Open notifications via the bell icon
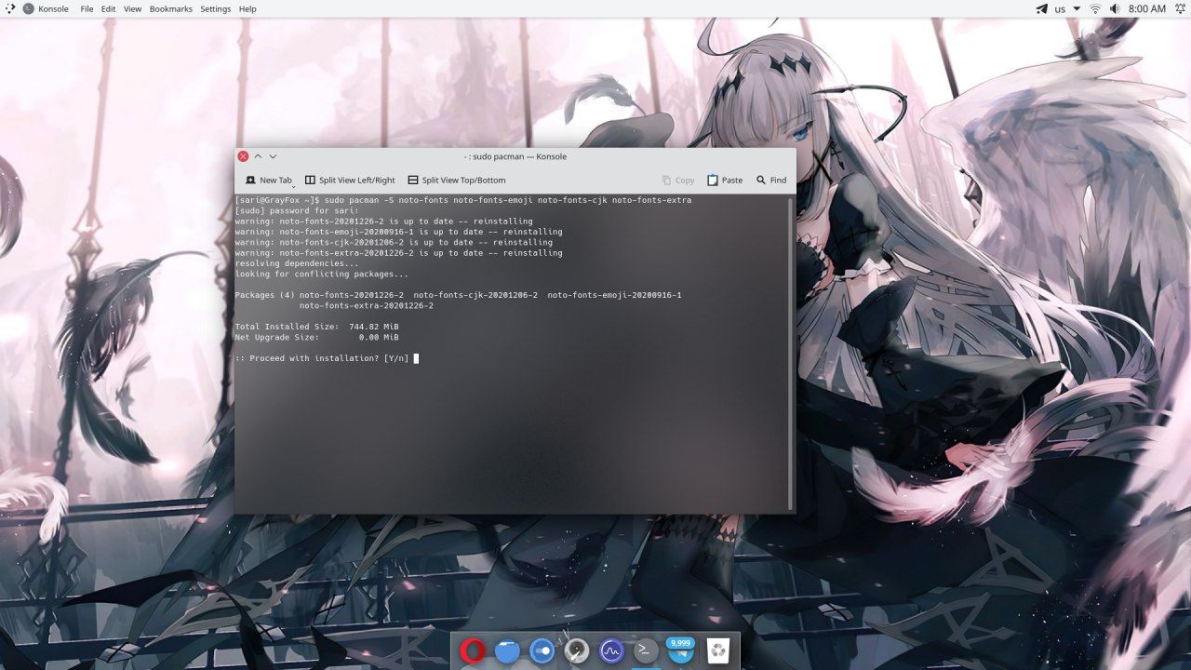The width and height of the screenshot is (1191, 670). coord(1179,8)
